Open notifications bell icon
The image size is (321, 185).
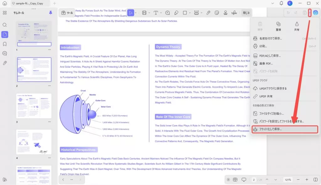281,3
